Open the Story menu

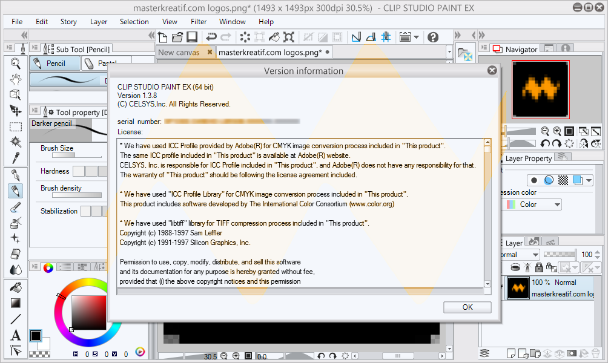[68, 22]
